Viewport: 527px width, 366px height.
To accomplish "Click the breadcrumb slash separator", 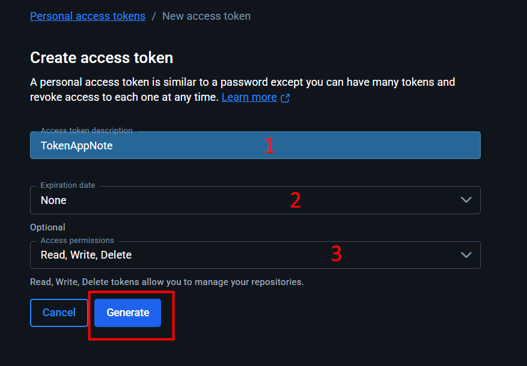I will 154,16.
